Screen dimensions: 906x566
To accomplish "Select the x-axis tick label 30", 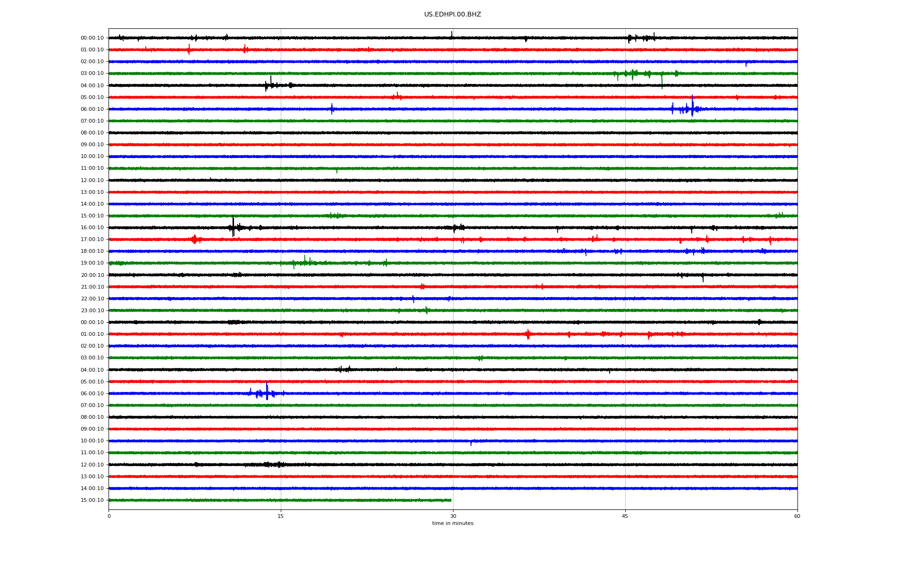I will tap(453, 516).
